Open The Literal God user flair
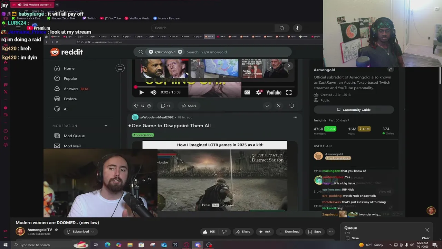442x249 pixels. 338,158
